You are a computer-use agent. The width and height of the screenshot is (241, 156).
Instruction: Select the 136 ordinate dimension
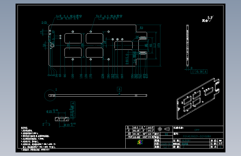[x=81, y=76]
